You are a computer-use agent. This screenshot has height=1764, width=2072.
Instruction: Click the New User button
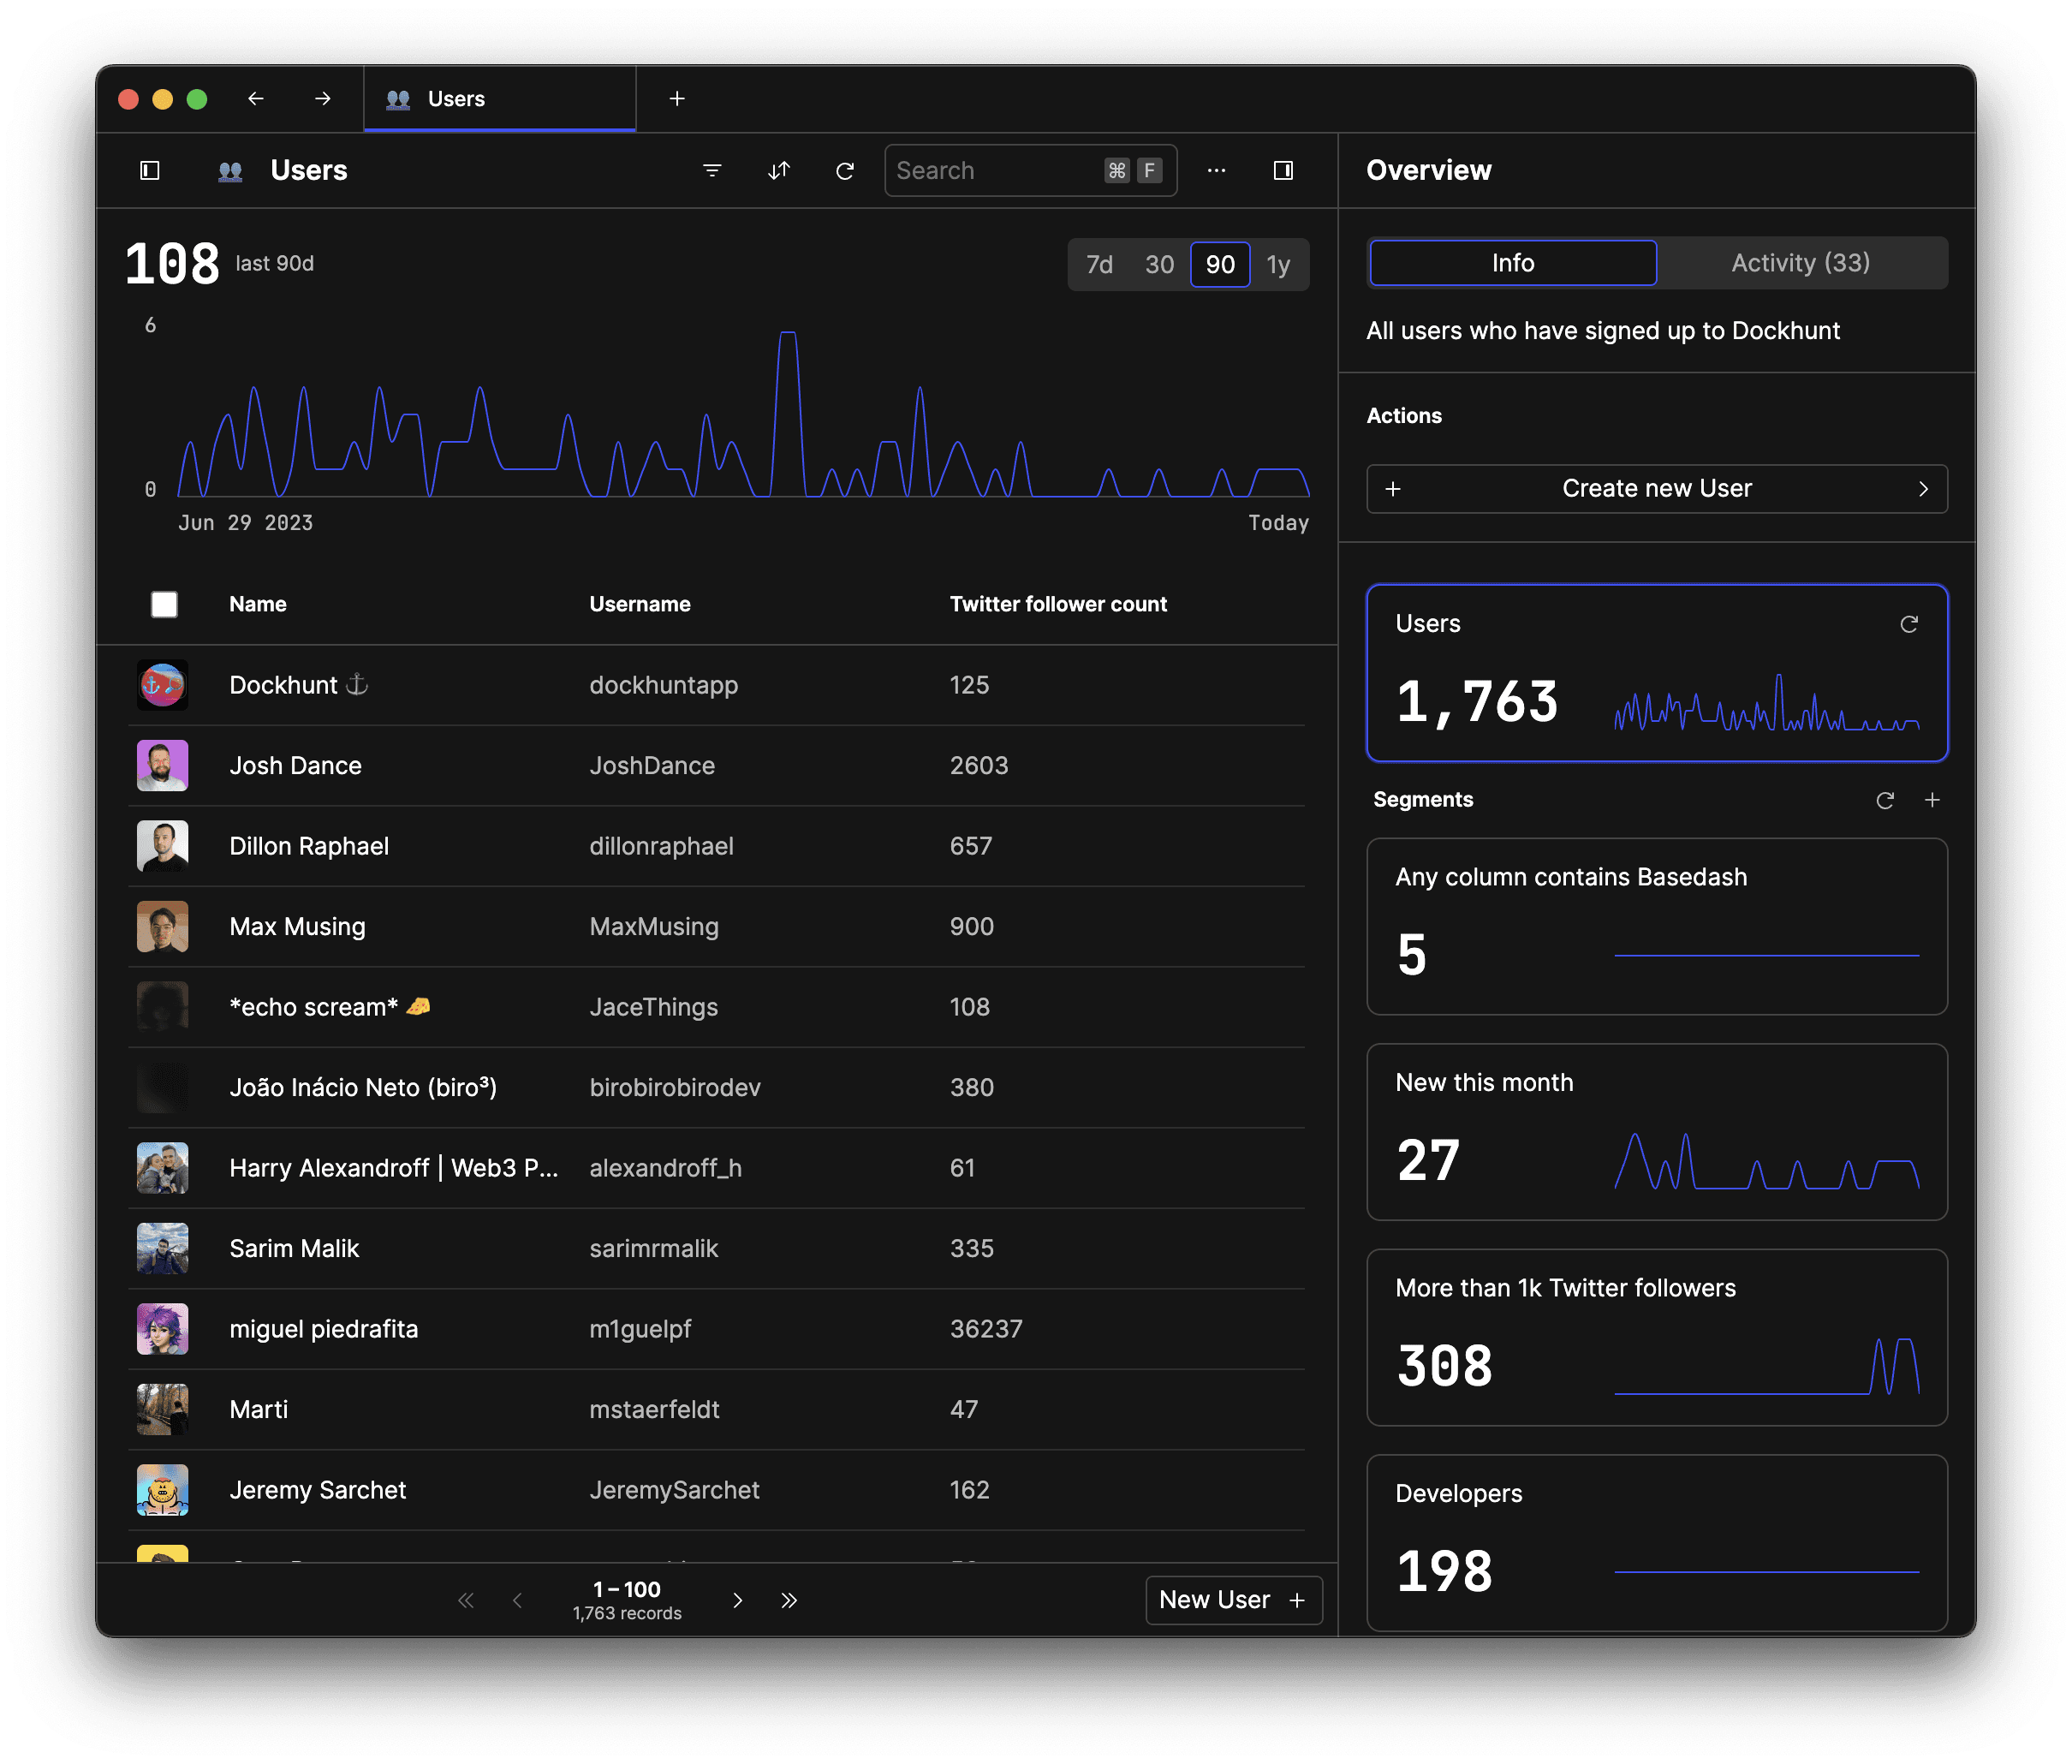(1233, 1600)
